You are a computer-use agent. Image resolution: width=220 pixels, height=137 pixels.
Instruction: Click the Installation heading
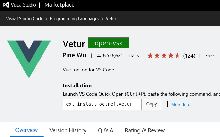tap(77, 85)
